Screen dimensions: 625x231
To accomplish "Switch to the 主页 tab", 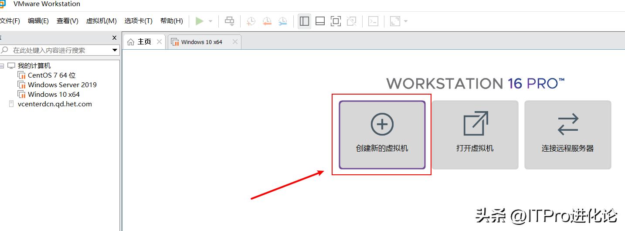I will tap(144, 42).
